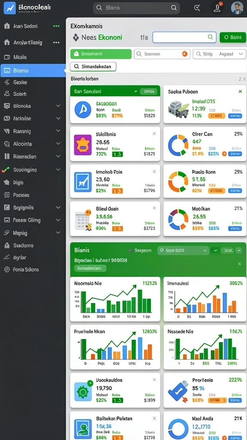The width and height of the screenshot is (247, 440).
Task: Expand the Silonoka sidebar item
Action: [58, 106]
